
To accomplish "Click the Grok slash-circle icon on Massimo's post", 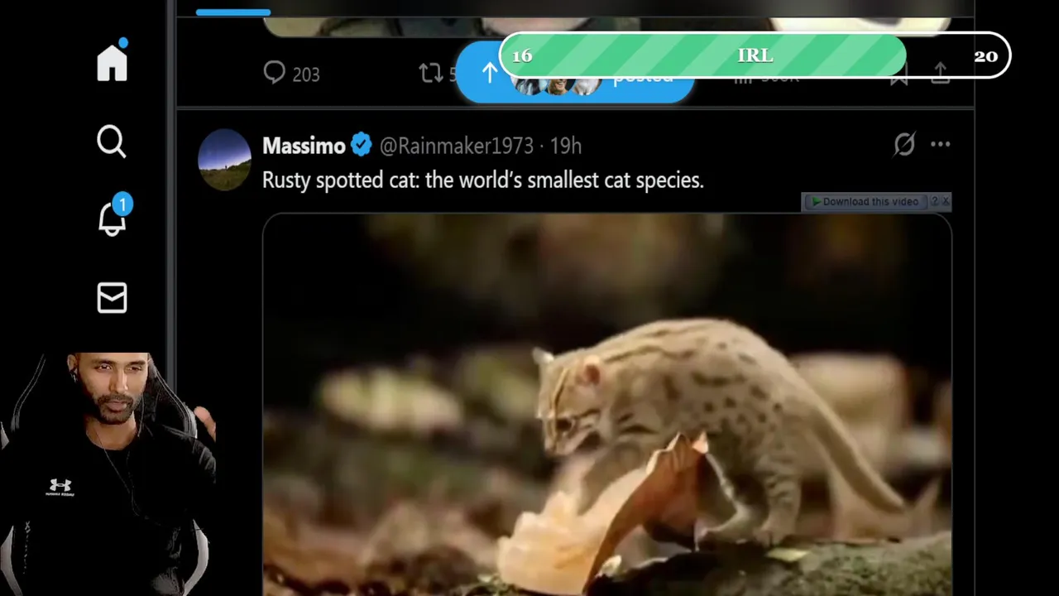I will click(904, 144).
